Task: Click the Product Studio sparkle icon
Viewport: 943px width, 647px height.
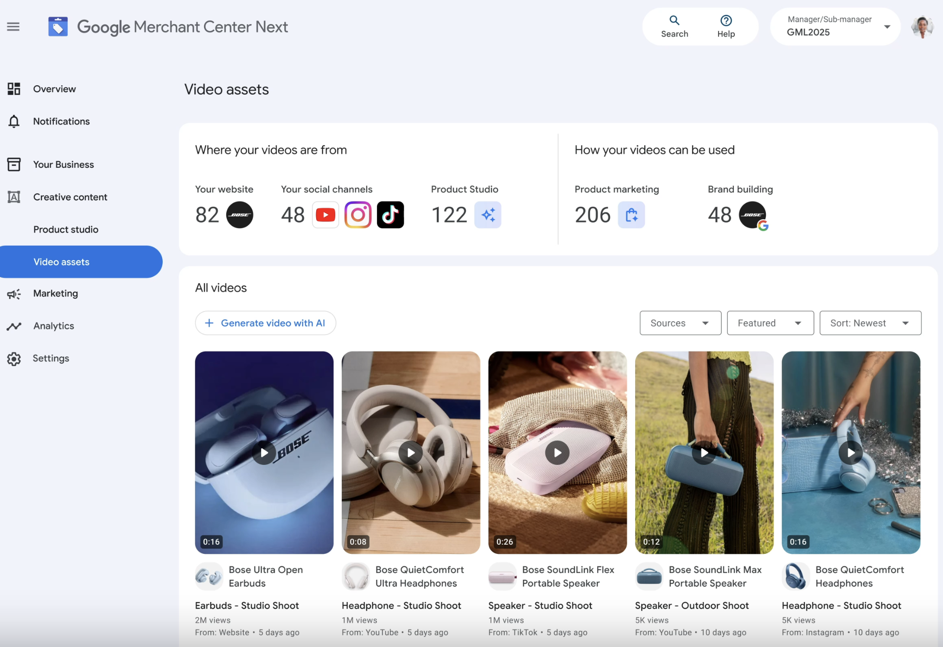Action: point(488,215)
